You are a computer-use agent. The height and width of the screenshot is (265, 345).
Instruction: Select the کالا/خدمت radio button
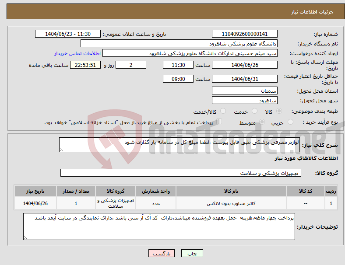223,111
